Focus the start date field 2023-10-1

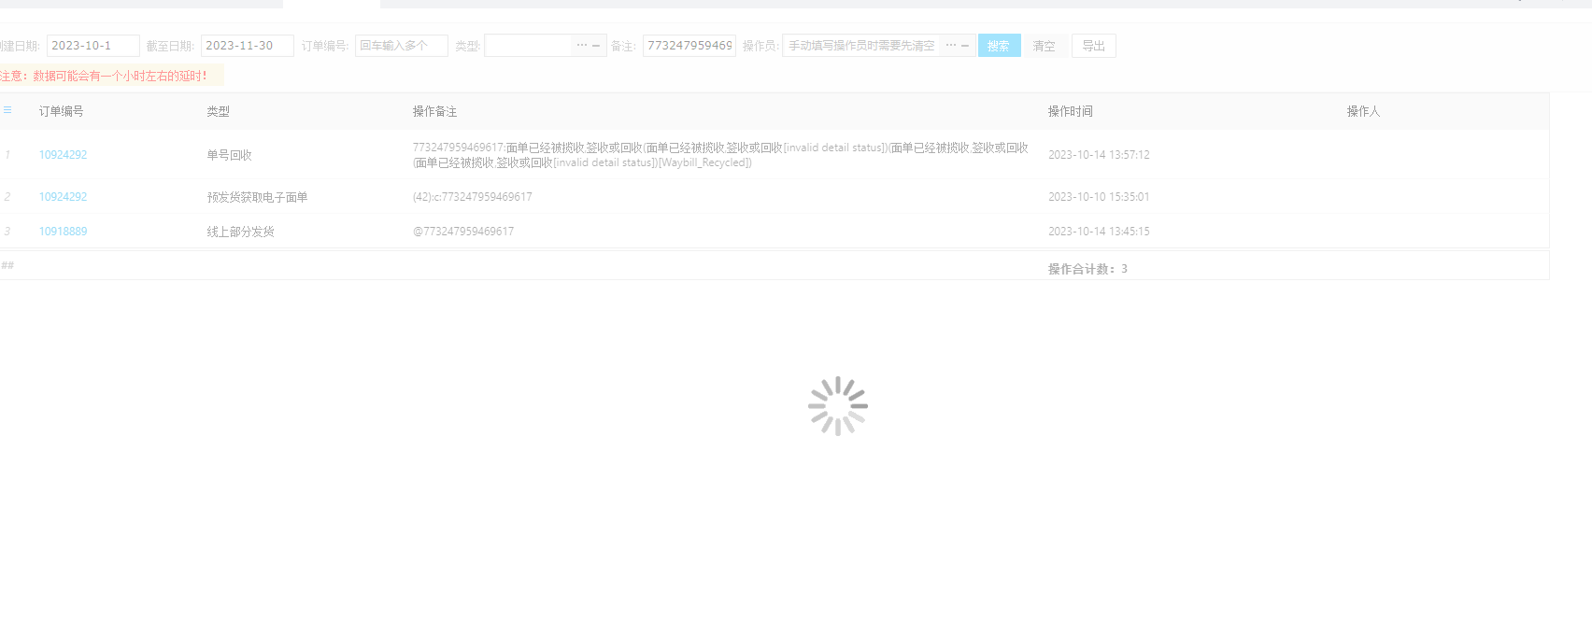92,46
